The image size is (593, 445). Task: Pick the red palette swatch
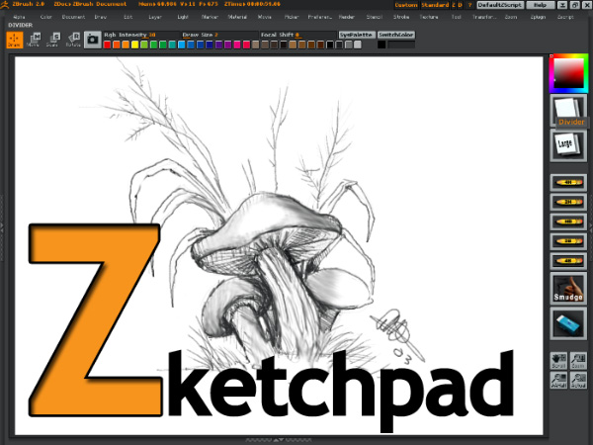(107, 44)
